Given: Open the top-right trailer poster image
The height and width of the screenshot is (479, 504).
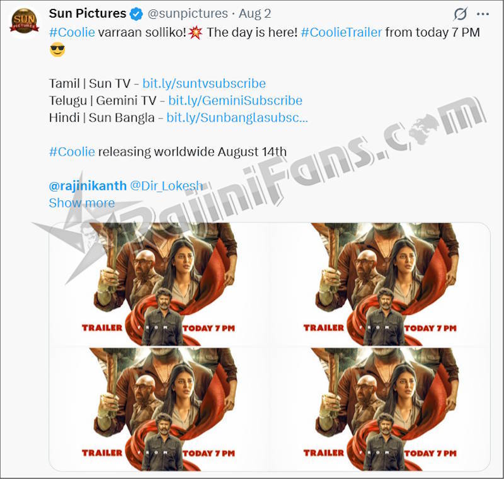Looking at the screenshot, I should 381,284.
